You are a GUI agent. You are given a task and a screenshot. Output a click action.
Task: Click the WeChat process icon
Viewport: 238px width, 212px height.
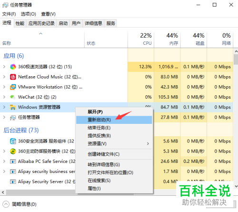(13, 97)
